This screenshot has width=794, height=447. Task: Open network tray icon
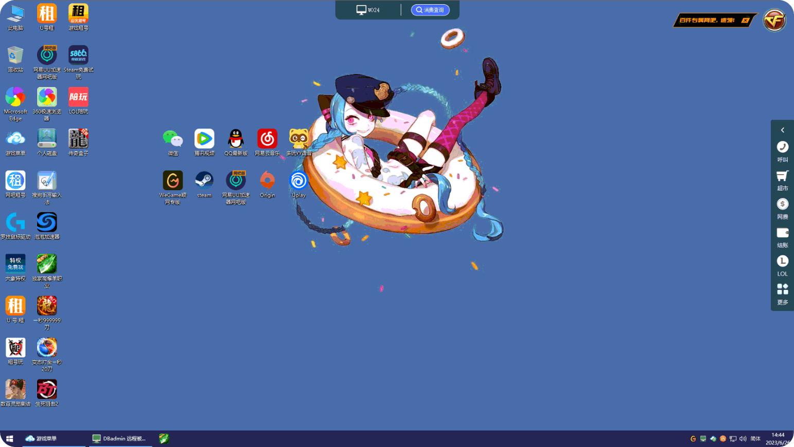point(733,439)
